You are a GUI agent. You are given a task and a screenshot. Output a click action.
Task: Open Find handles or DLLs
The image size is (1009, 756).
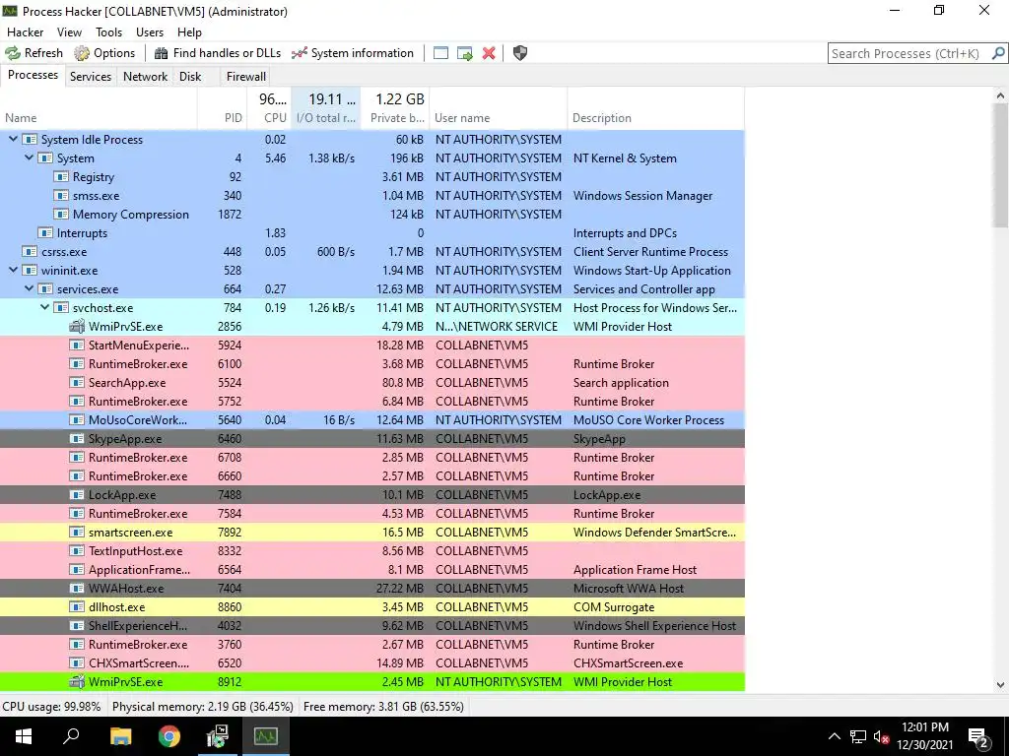click(218, 53)
